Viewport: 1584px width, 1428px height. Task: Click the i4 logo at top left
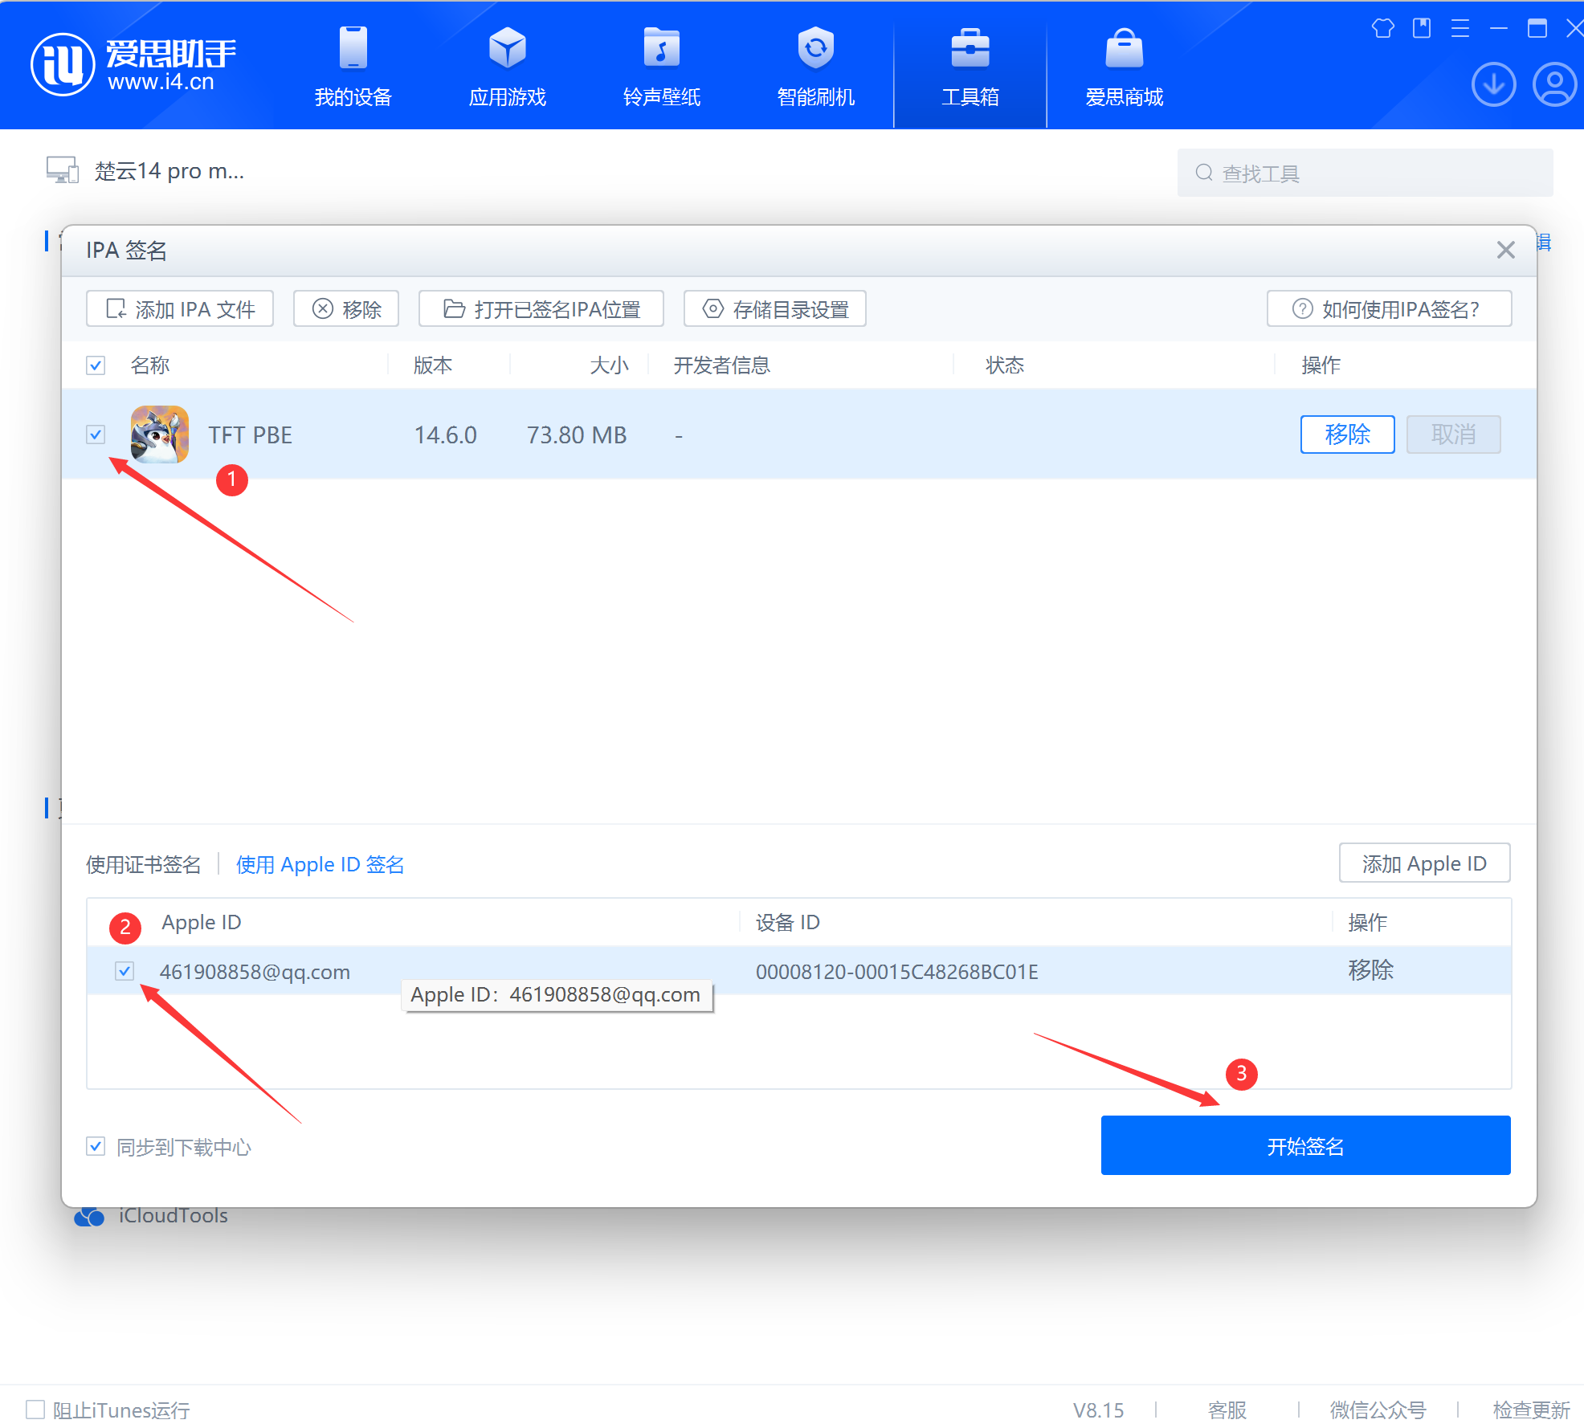coord(63,64)
